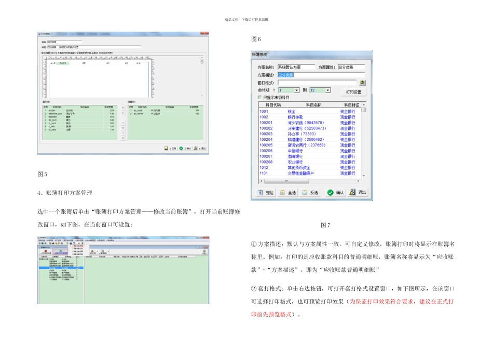
Task: Click first name input field in 打印格式 window
Action: tap(64, 42)
